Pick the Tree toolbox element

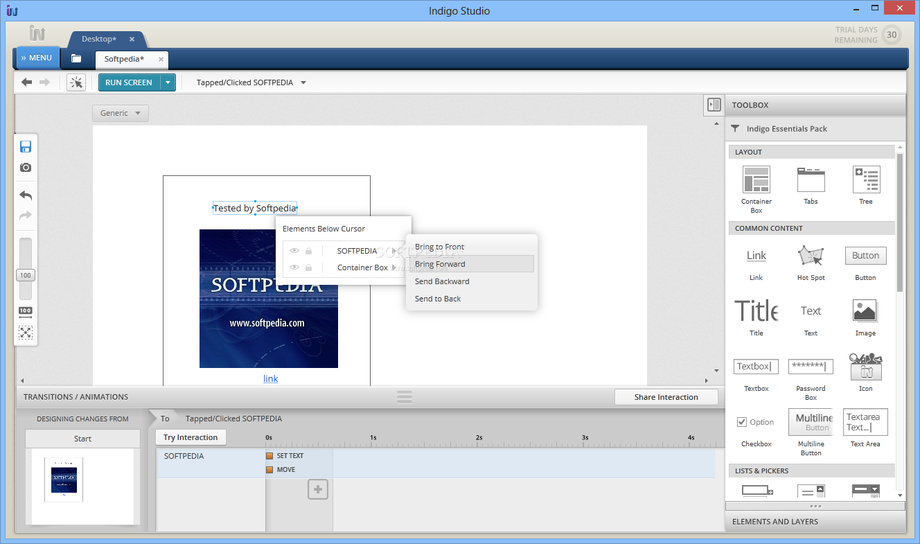point(866,186)
